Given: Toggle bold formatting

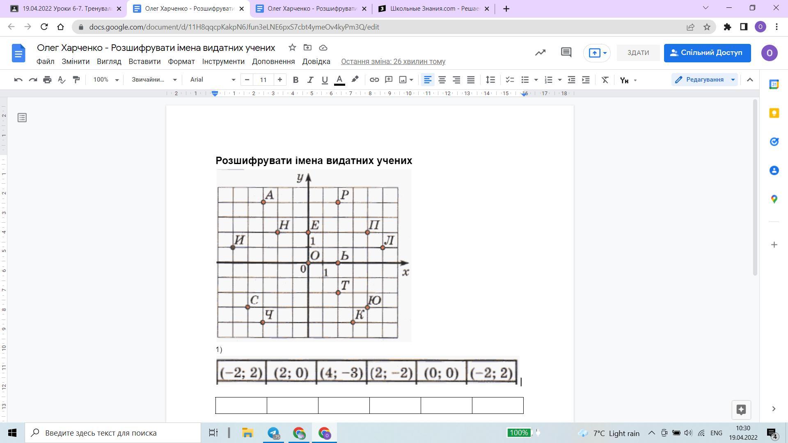Looking at the screenshot, I should (x=295, y=80).
